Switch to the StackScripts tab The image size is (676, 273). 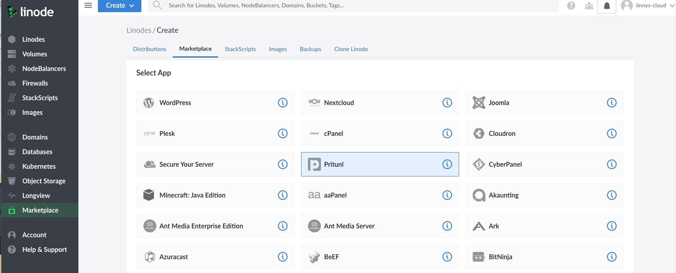[x=240, y=49]
